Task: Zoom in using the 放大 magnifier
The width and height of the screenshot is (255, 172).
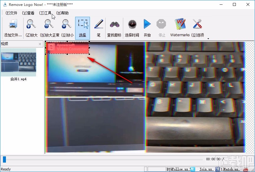Action: coord(32,27)
